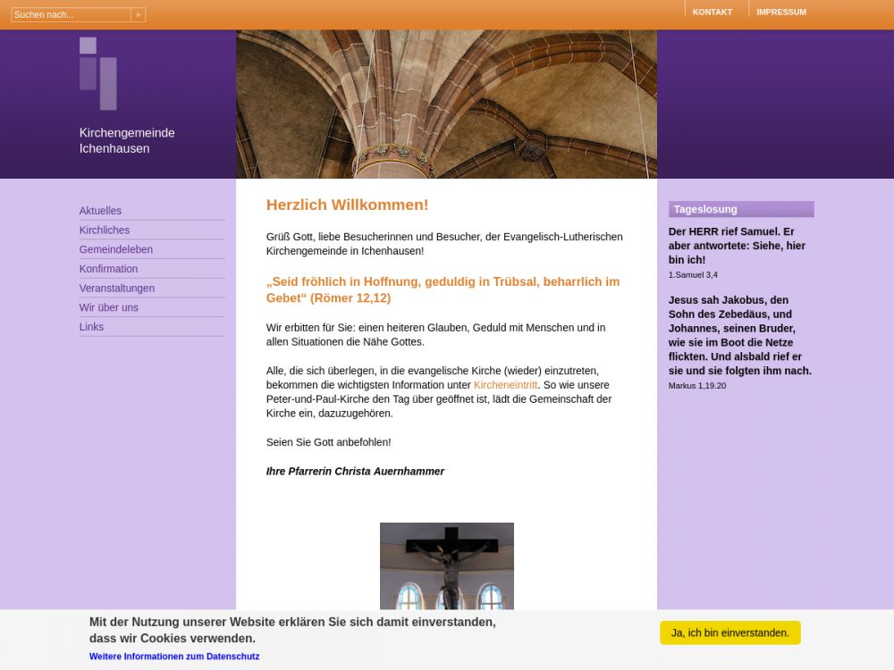894x670 pixels.
Task: Open the 'Wir über uns' page
Action: pyautogui.click(x=108, y=307)
